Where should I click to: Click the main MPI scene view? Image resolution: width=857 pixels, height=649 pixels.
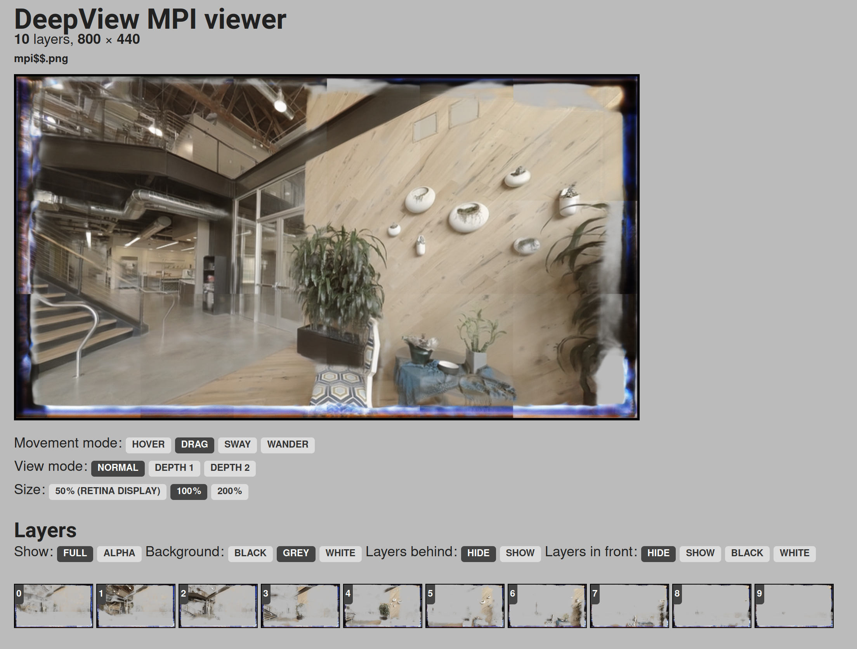[326, 247]
